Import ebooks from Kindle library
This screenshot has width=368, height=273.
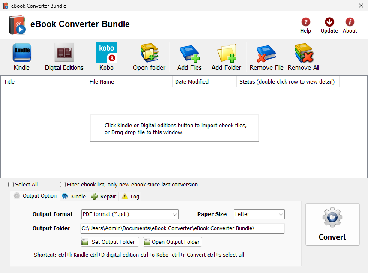21,56
